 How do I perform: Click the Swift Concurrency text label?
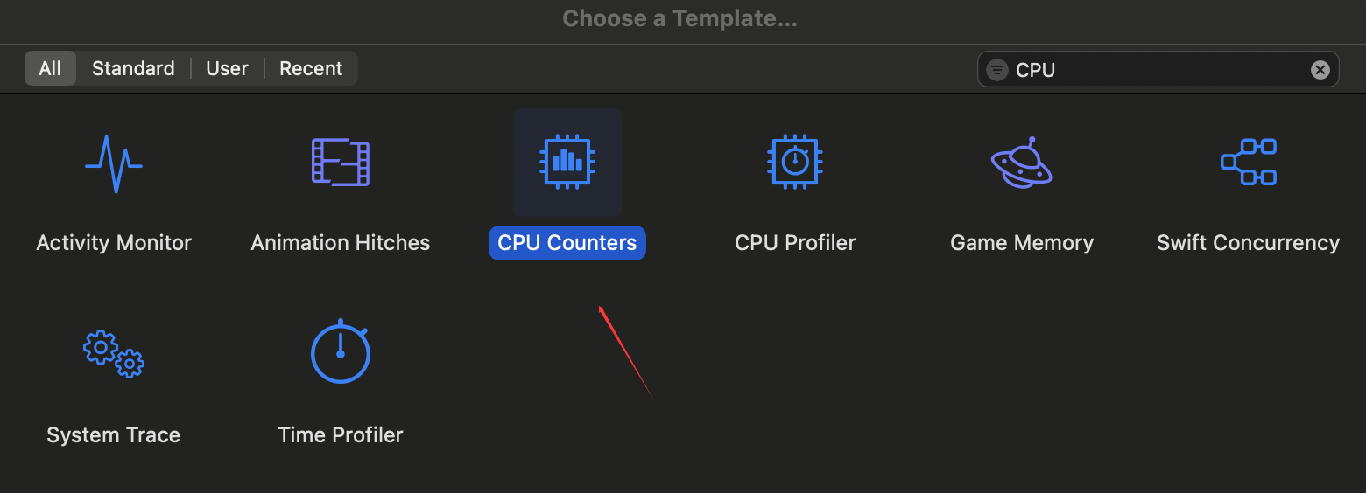[1248, 243]
